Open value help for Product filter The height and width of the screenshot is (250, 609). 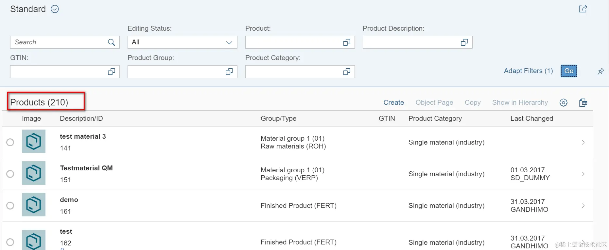(x=347, y=42)
